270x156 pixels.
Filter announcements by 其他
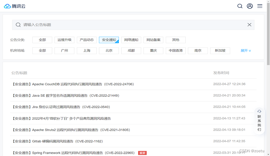pos(176,40)
